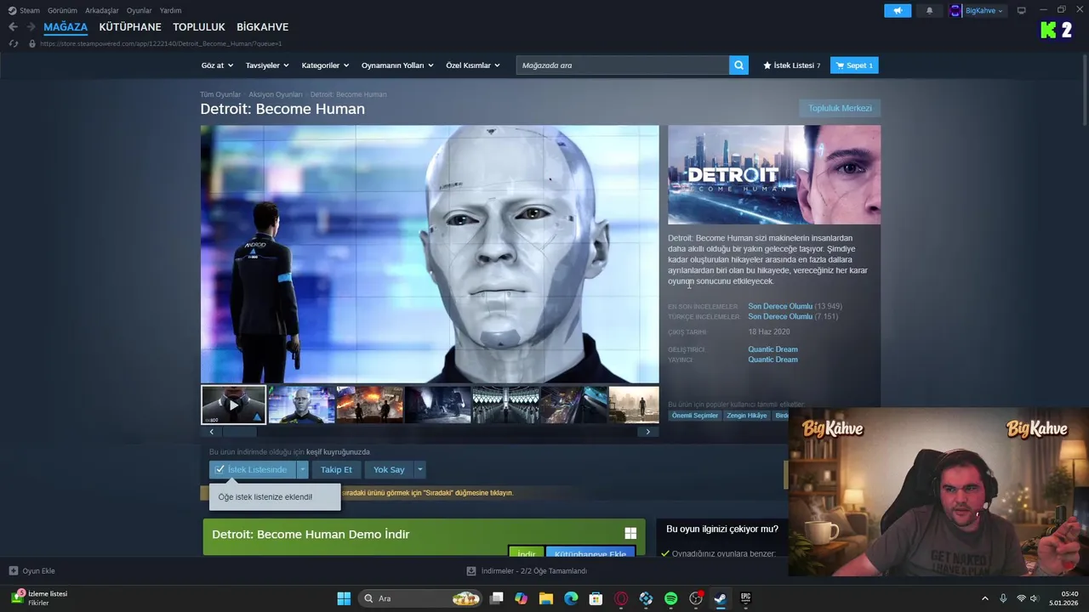Open the İndirmeler downloads status

527,571
